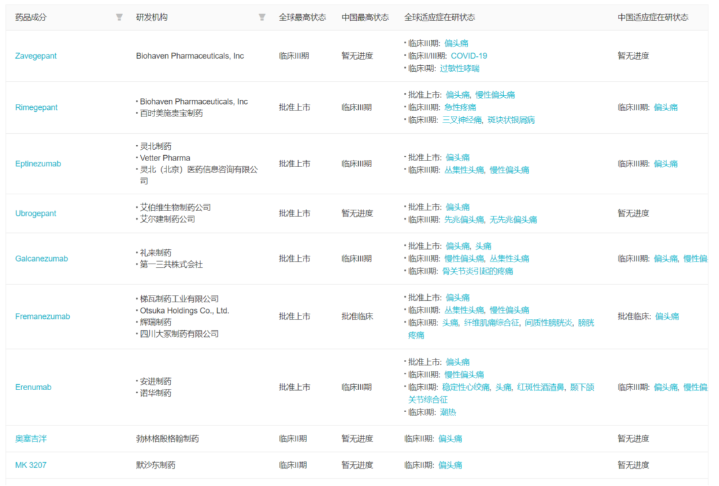Image resolution: width=719 pixels, height=486 pixels.
Task: Open the Galcanezumab drug link
Action: [41, 258]
